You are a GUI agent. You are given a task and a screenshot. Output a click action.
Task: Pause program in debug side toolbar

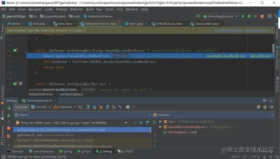9,122
